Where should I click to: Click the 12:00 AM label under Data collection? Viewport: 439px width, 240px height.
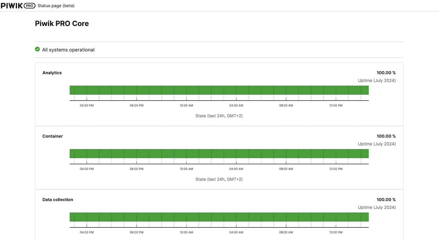point(186,232)
